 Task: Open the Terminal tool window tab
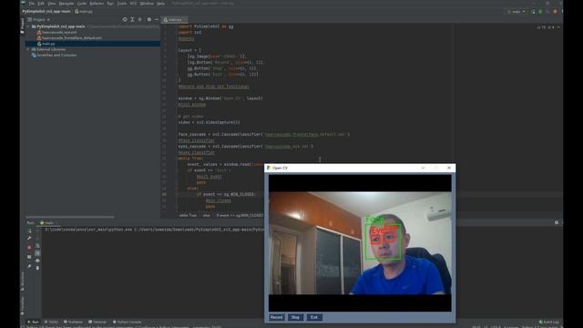(97, 322)
